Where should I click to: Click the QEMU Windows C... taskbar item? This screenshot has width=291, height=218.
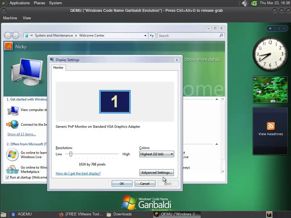tap(177, 214)
